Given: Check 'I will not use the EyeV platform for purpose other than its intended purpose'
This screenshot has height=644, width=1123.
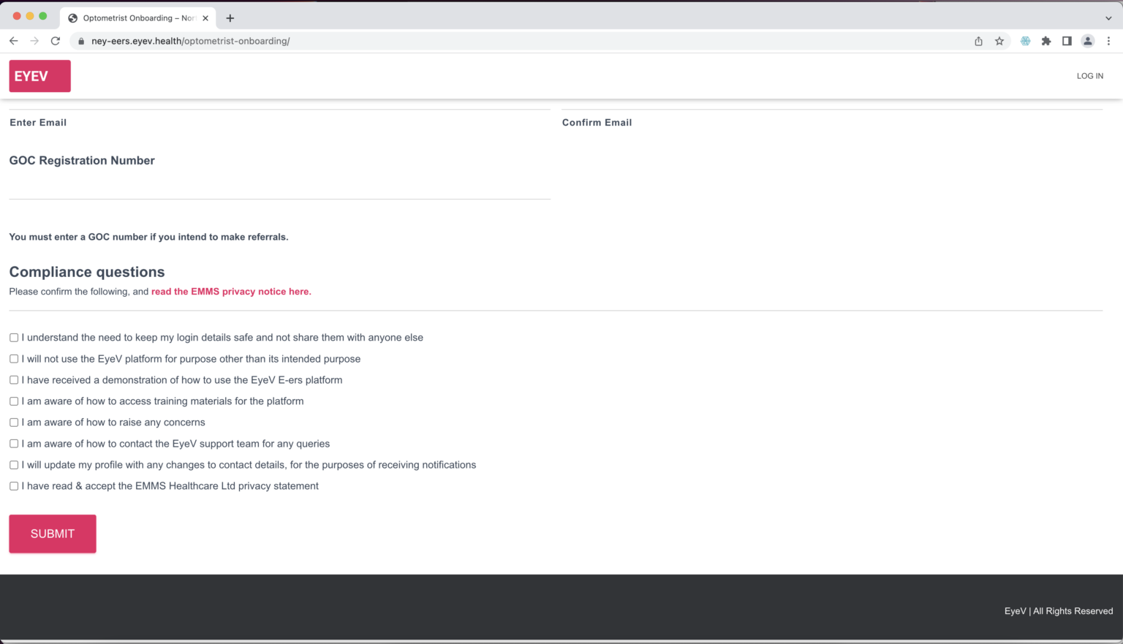Looking at the screenshot, I should (x=13, y=358).
